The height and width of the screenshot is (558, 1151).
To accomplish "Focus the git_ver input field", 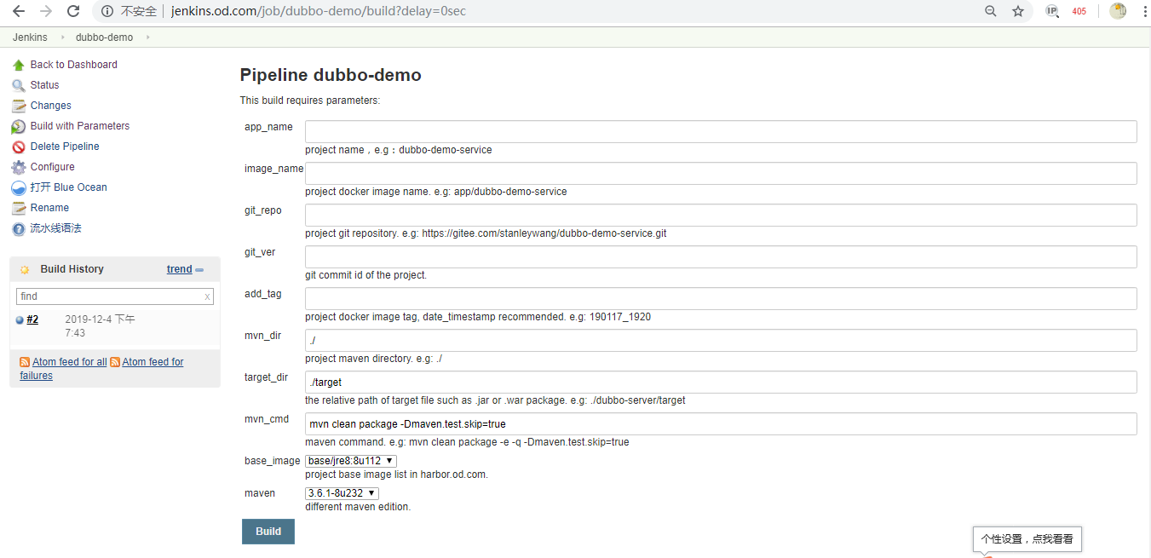I will tap(721, 256).
